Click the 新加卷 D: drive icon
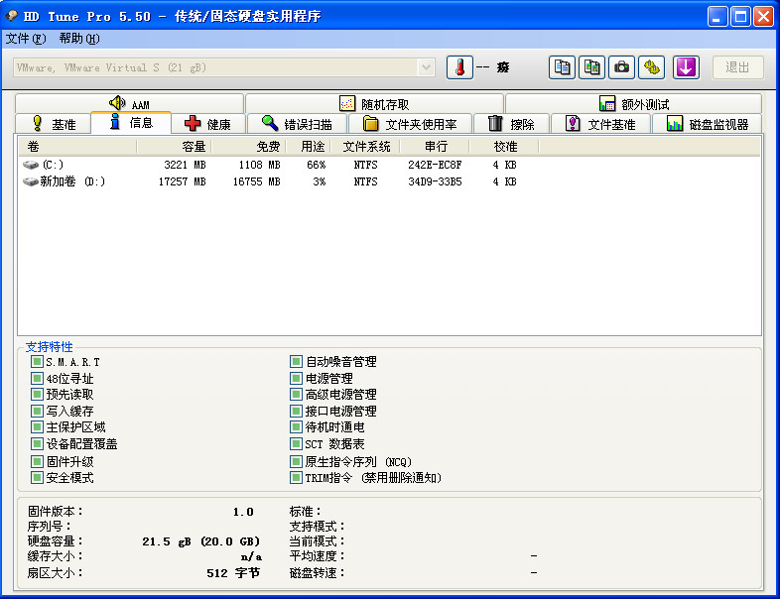780x599 pixels. pyautogui.click(x=31, y=181)
